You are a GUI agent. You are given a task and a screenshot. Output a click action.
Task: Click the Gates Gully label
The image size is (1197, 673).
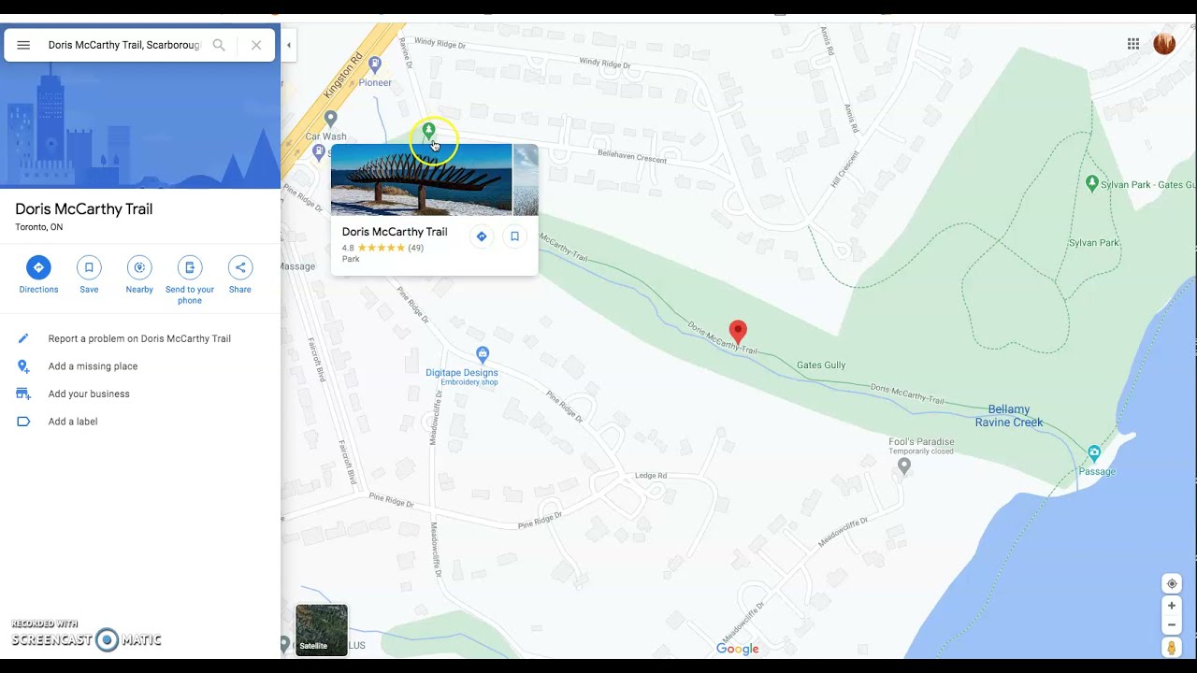(x=821, y=365)
